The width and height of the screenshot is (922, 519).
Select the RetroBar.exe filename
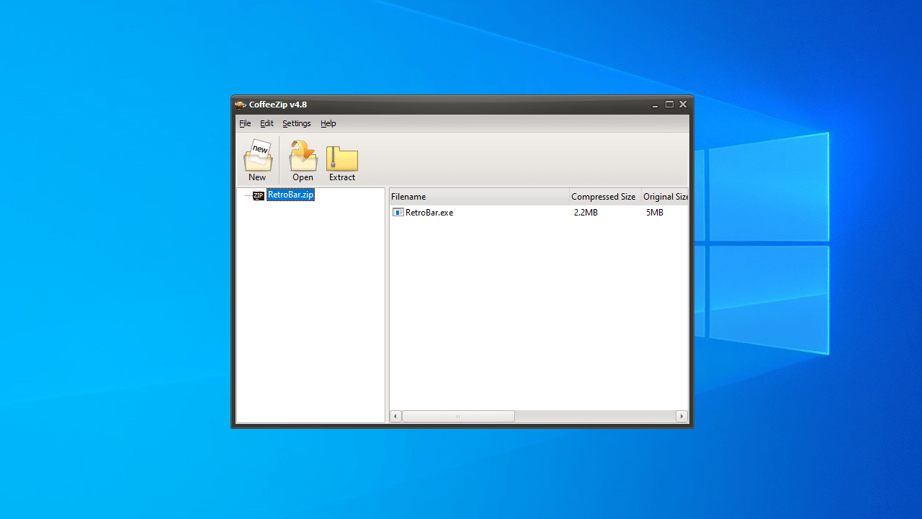429,213
